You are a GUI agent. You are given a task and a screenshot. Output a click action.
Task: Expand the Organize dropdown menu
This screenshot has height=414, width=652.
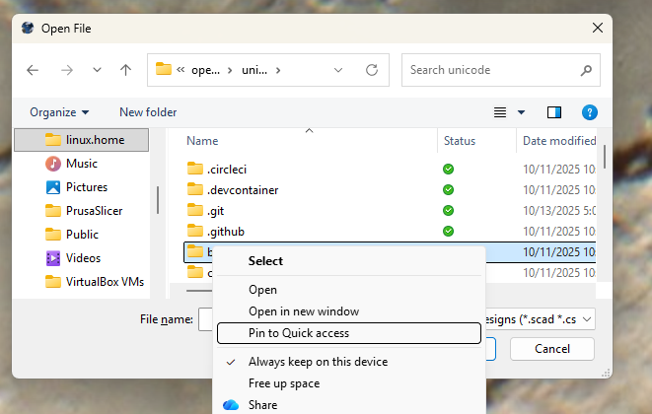tap(59, 112)
